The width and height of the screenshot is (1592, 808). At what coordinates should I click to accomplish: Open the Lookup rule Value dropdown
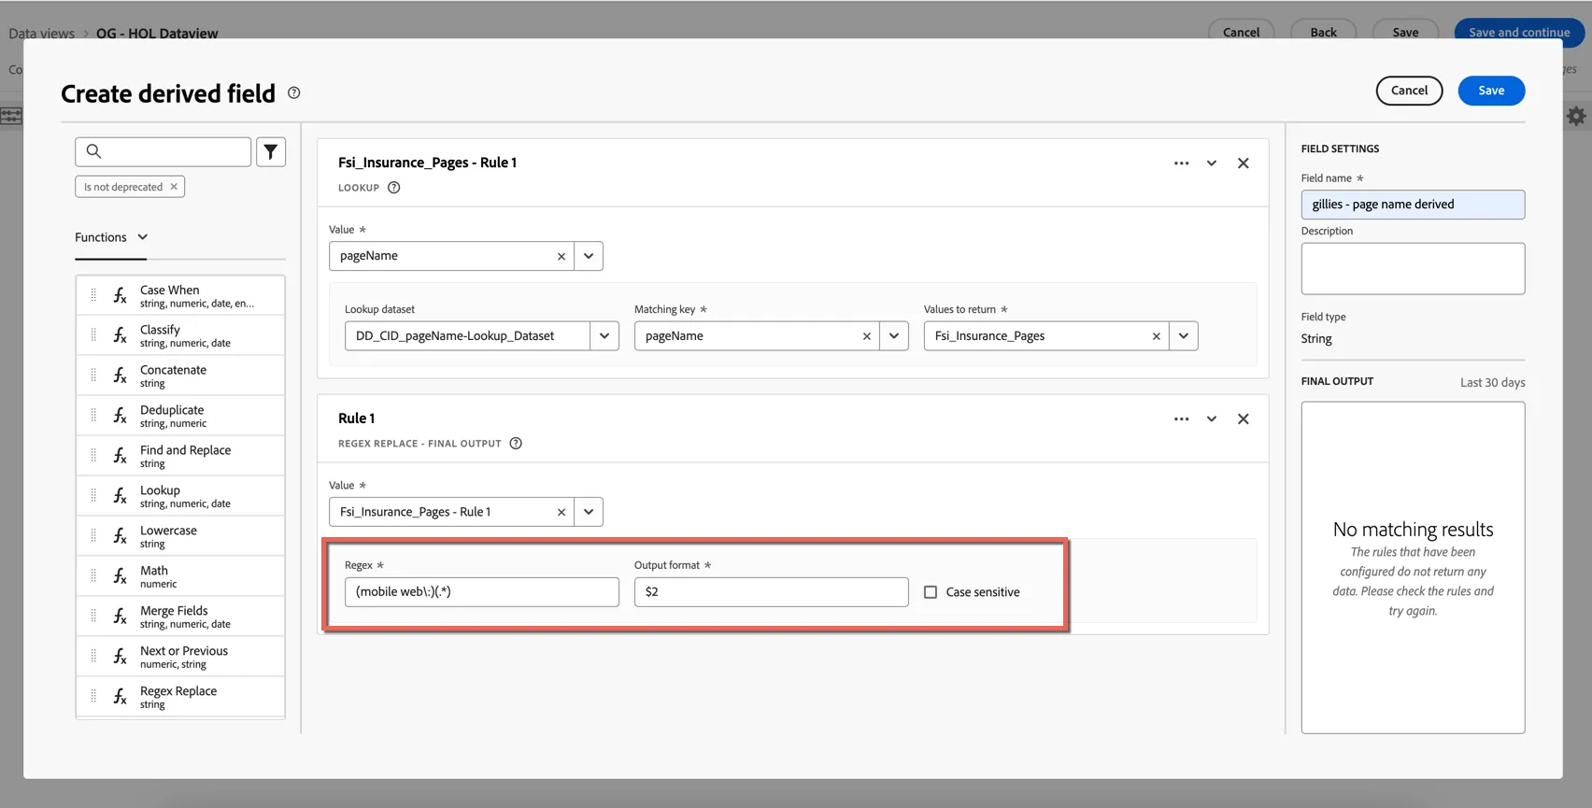589,256
